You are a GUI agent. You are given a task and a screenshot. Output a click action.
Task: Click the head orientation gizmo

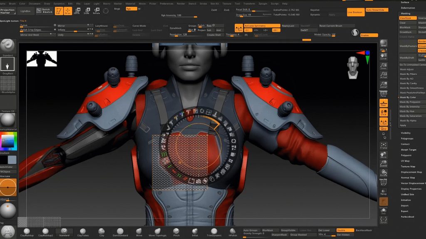[353, 67]
